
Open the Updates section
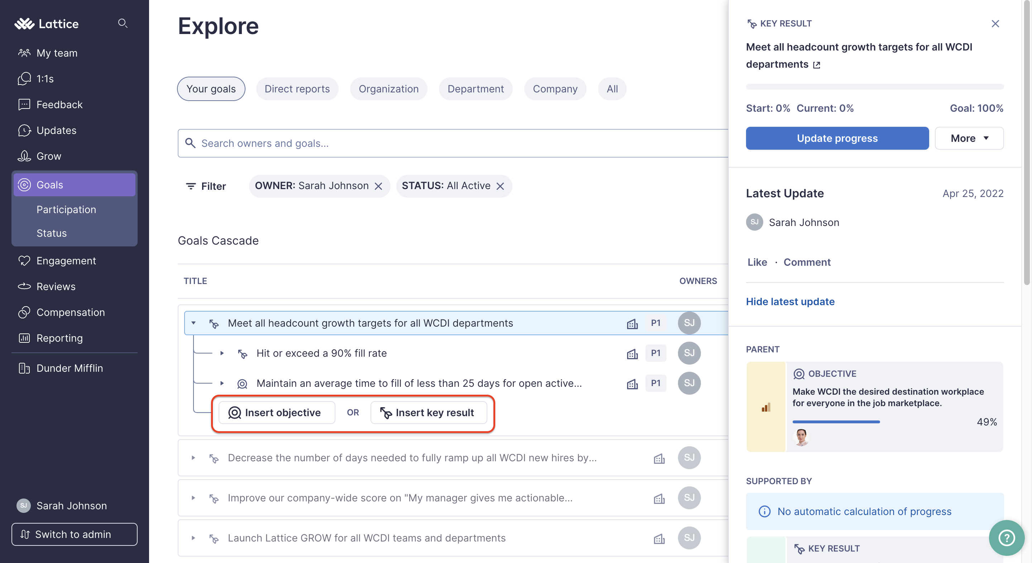coord(56,130)
